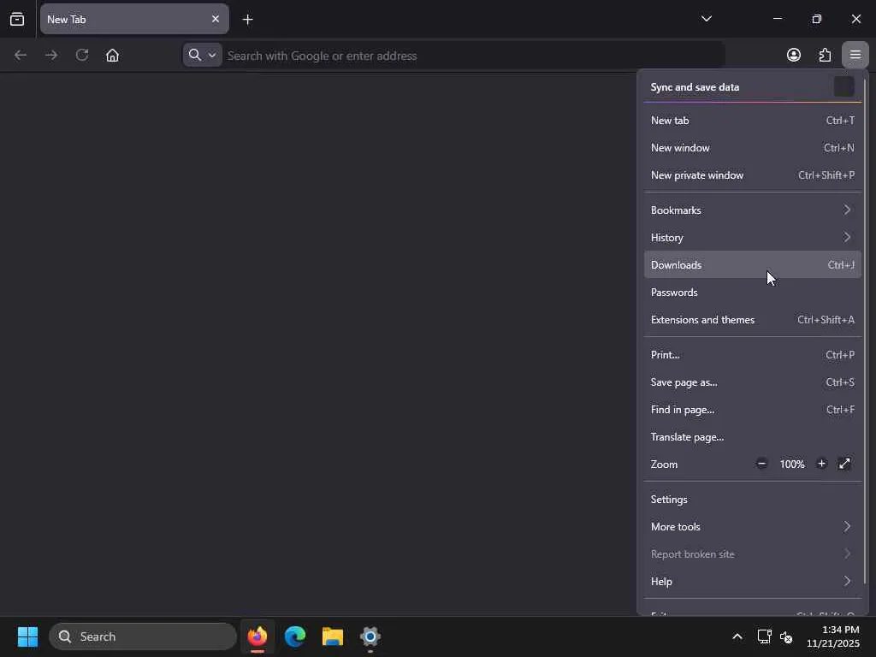Open a New private window

point(753,175)
